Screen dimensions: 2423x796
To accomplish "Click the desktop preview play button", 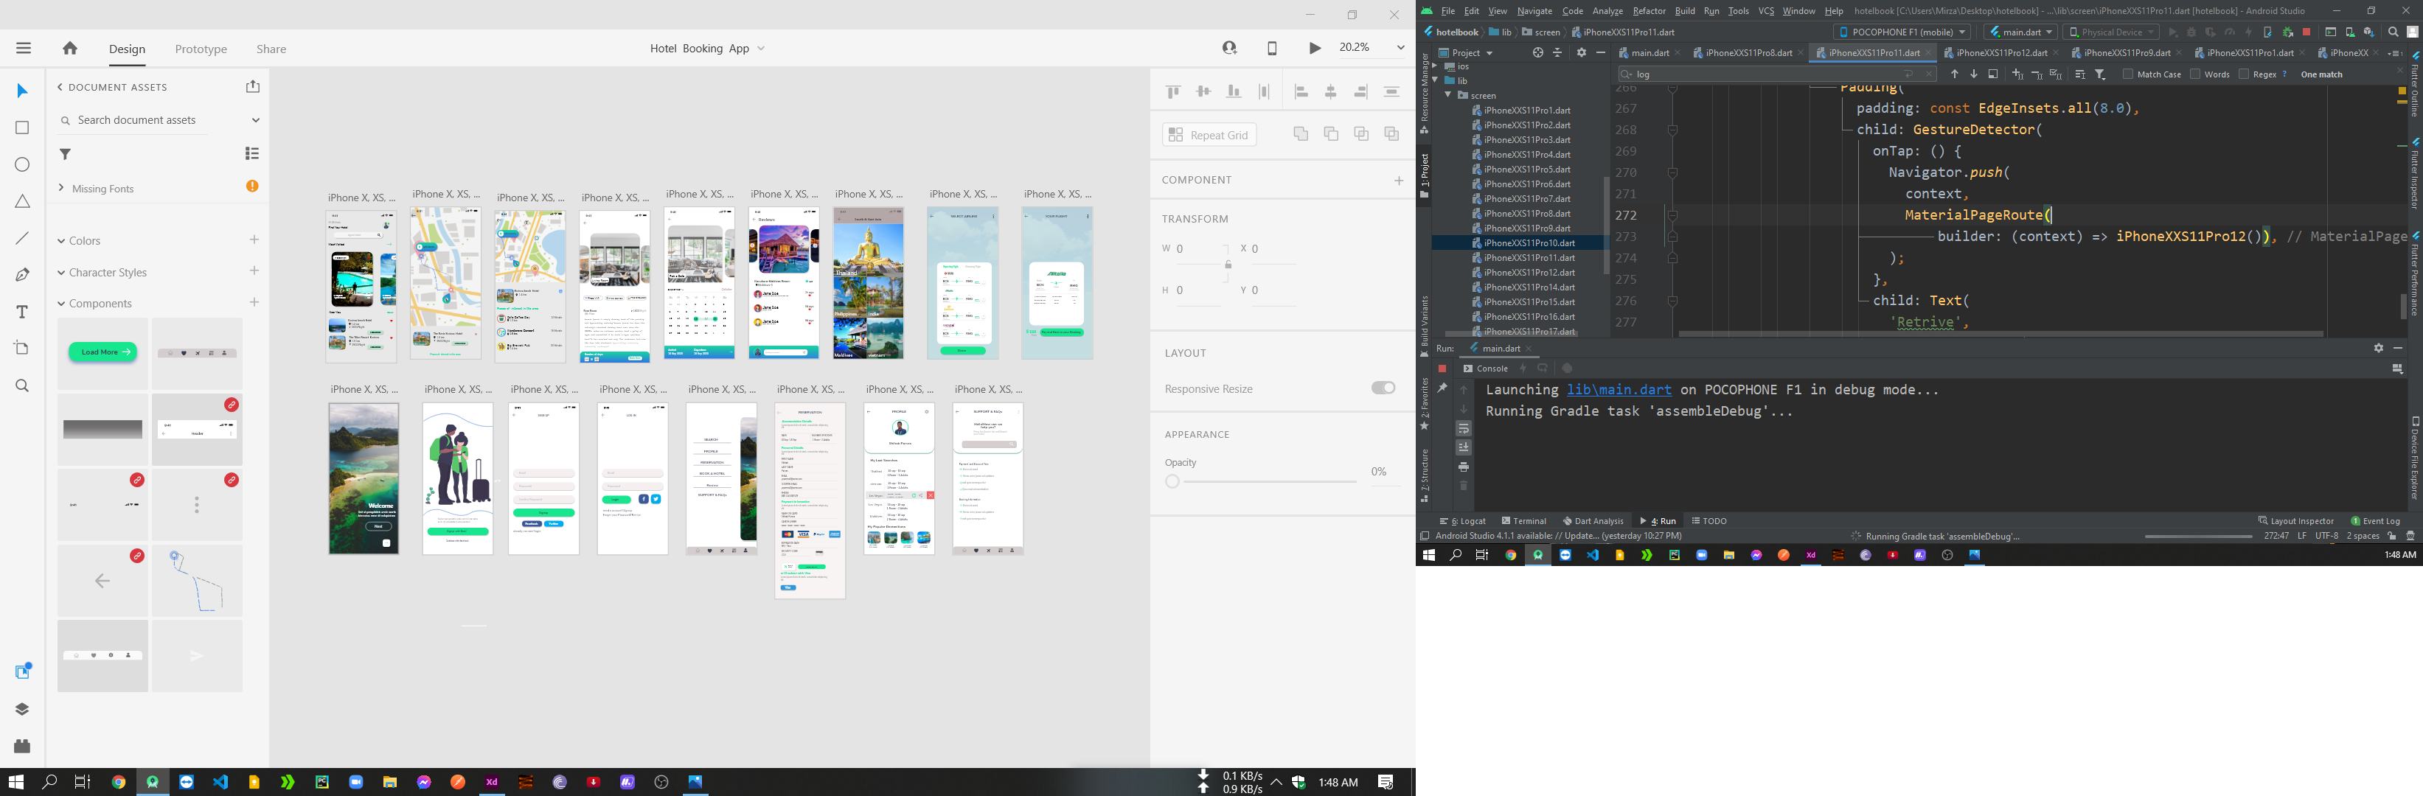I will click(1314, 48).
